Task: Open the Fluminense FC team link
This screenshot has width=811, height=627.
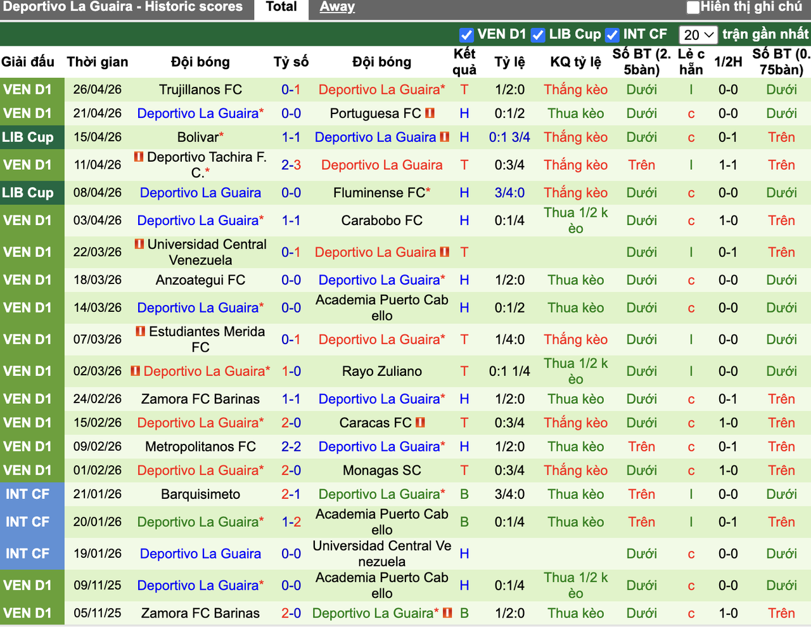Action: click(379, 193)
